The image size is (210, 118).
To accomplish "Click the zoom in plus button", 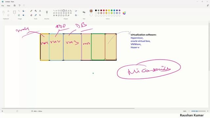I will pos(208,111).
